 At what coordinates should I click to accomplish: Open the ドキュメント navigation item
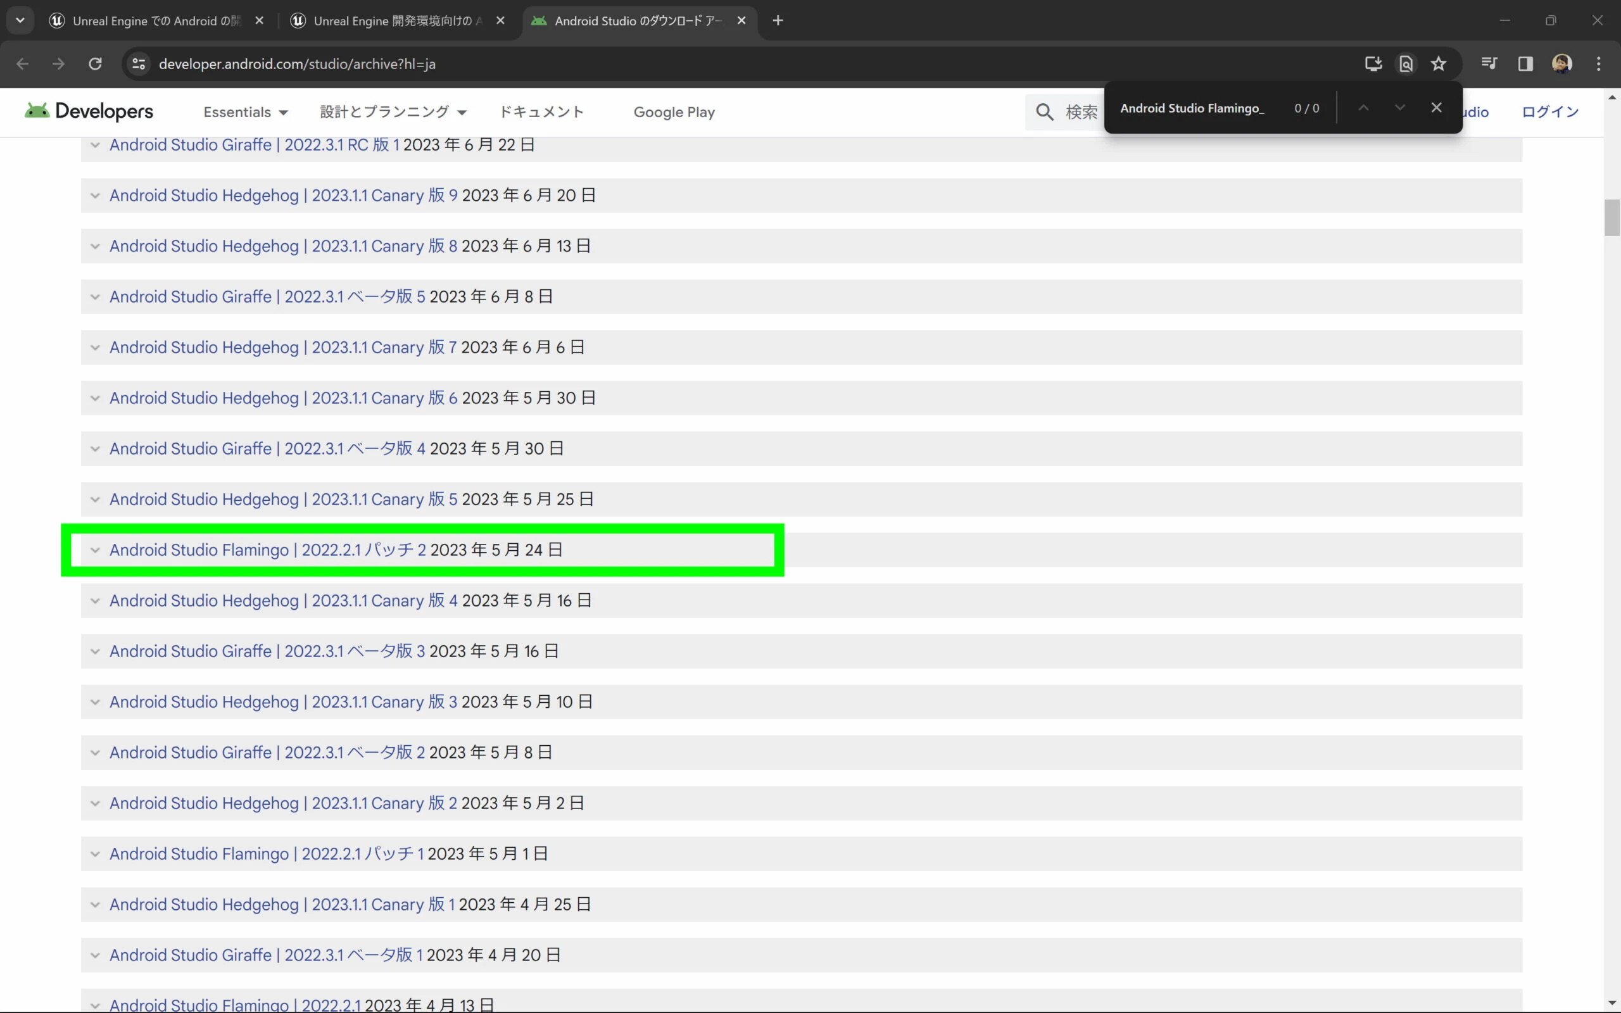point(541,112)
